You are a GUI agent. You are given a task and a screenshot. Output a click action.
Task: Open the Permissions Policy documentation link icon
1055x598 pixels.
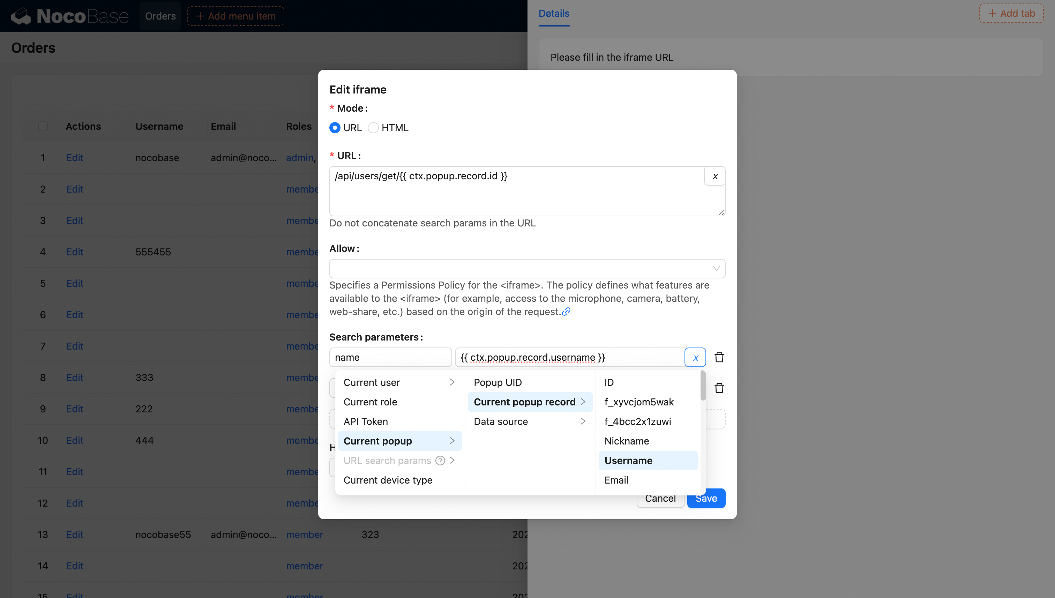pos(566,312)
